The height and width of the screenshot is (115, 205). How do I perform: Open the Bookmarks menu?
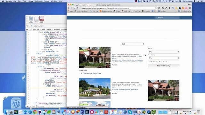coord(38,1)
